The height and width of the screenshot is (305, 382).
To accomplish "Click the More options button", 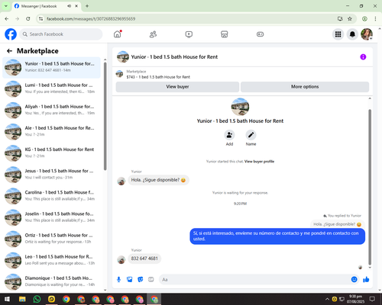I will click(x=305, y=87).
